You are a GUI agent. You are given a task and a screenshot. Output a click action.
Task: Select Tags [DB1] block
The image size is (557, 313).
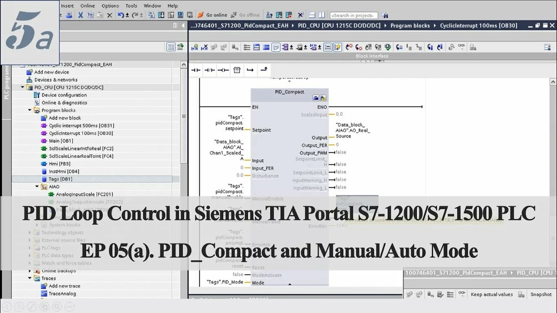pyautogui.click(x=60, y=179)
